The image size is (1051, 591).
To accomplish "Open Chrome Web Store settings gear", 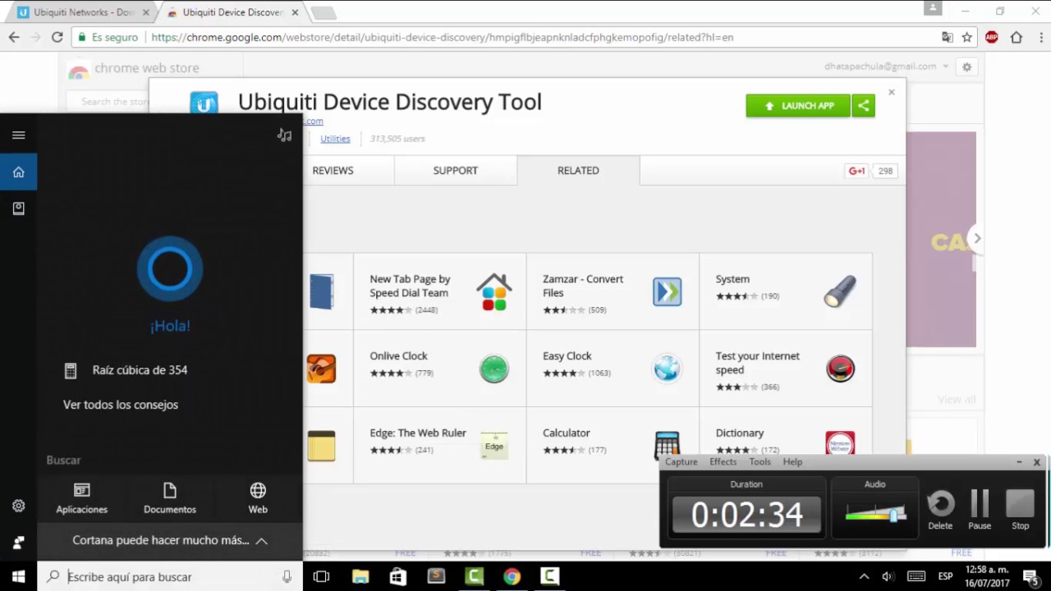I will tap(967, 67).
